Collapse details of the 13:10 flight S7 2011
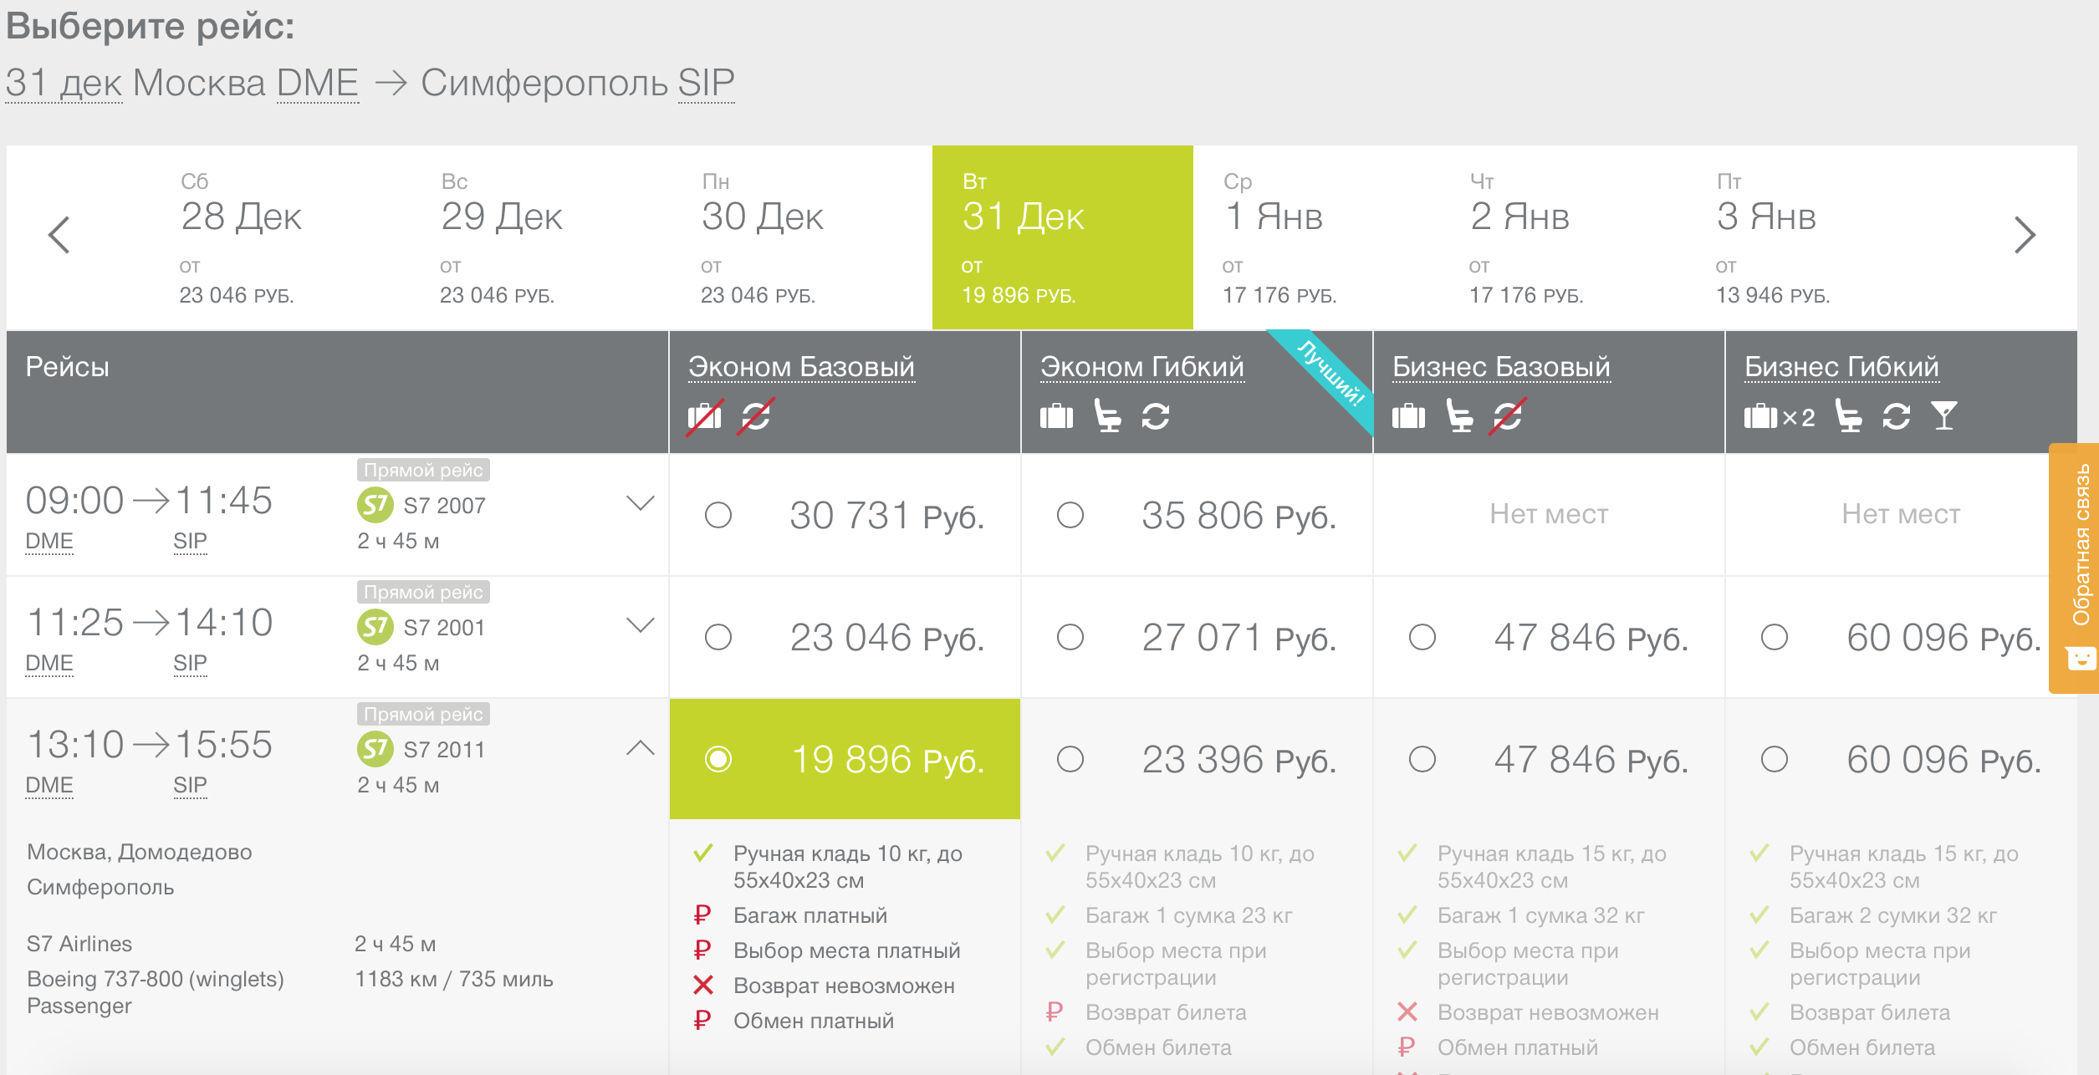This screenshot has width=2099, height=1075. [640, 747]
